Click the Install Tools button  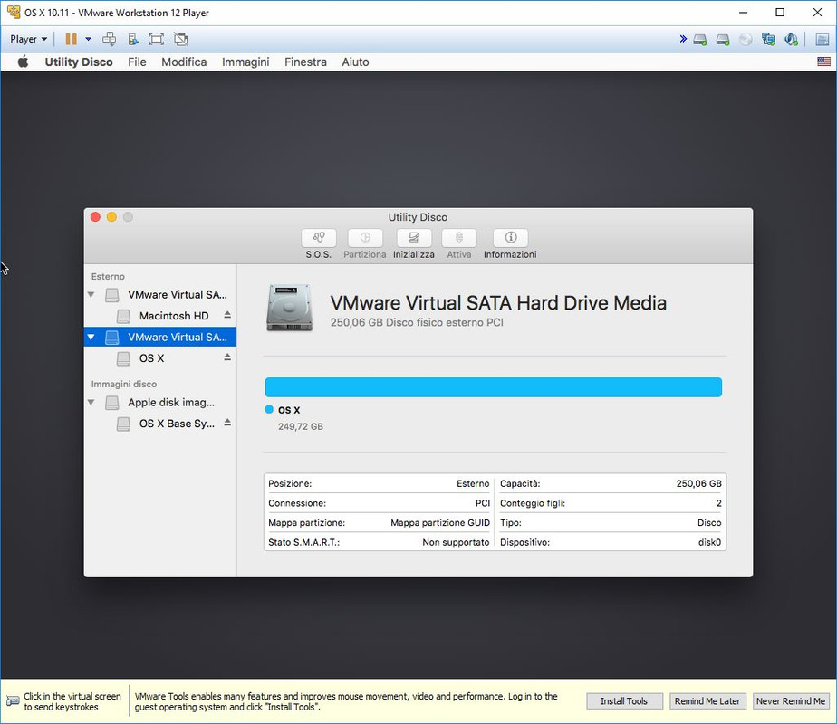pos(624,701)
